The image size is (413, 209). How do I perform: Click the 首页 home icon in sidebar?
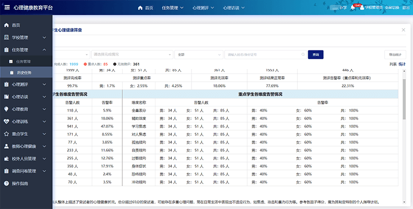point(6,25)
